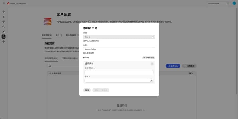Image resolution: width=238 pixels, height=119 pixels.
Task: Select the 已删除的提示词 (0) tab
Action: (70, 58)
